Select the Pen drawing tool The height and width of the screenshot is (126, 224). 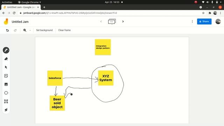tap(6, 50)
